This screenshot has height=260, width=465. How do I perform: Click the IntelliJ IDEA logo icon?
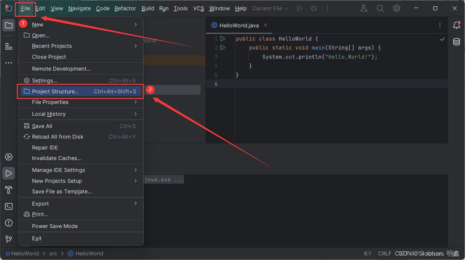[9, 8]
